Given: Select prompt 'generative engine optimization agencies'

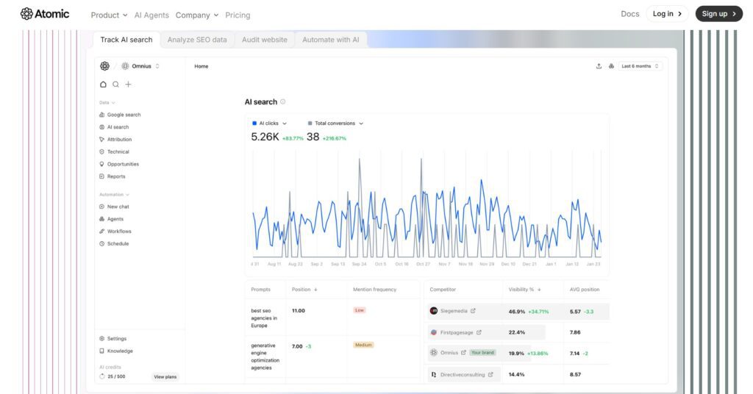Looking at the screenshot, I should click(265, 357).
